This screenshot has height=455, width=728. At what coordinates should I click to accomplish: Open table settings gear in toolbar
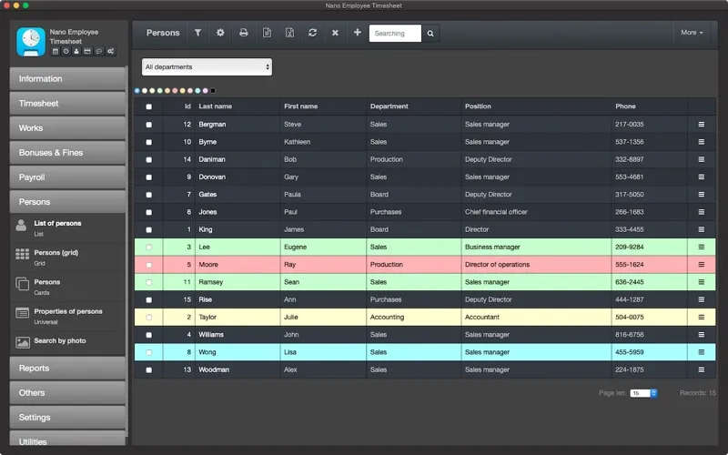(x=220, y=33)
